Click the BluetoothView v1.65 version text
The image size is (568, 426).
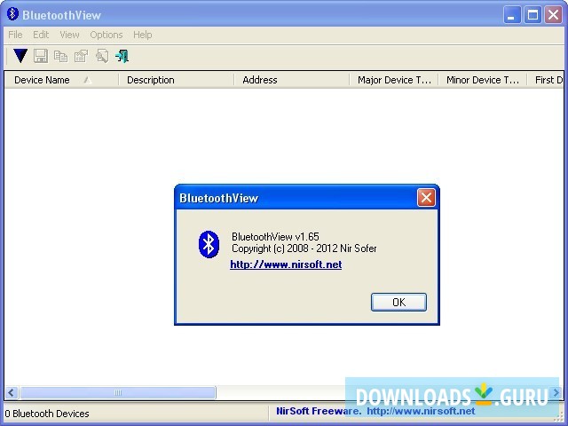click(x=275, y=237)
